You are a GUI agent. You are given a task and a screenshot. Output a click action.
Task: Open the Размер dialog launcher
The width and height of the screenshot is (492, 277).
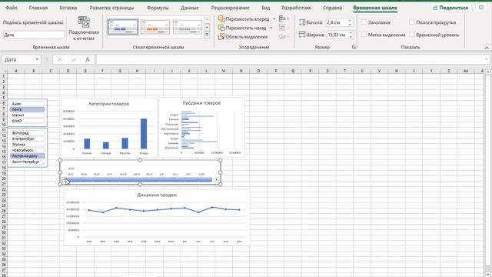tap(354, 47)
